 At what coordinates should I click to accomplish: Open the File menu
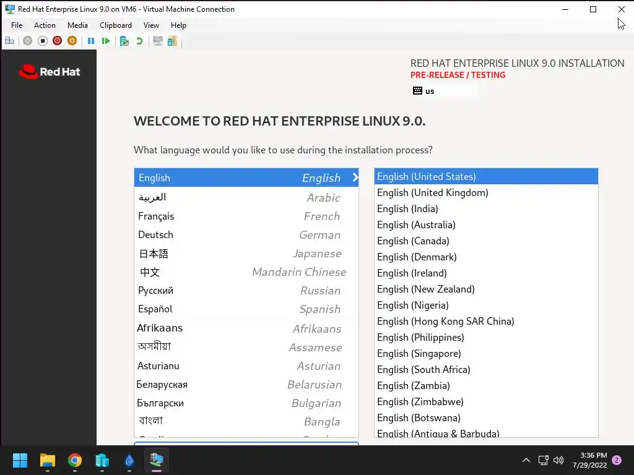[x=17, y=25]
